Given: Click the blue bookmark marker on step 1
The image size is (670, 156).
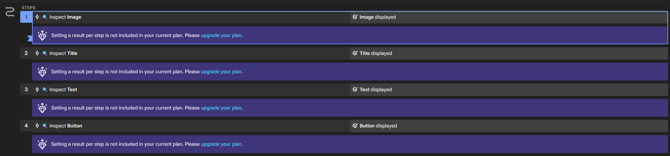Looking at the screenshot, I should 30,38.
